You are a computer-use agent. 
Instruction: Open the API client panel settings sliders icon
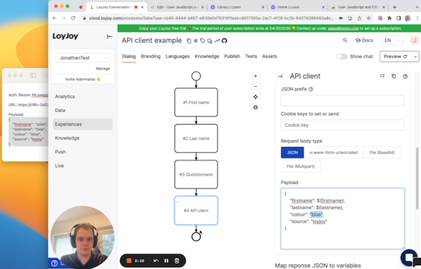click(382, 76)
